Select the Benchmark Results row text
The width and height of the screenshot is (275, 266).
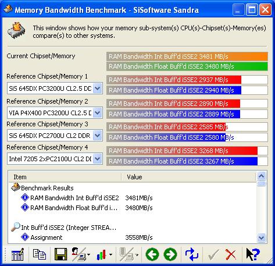click(x=47, y=188)
